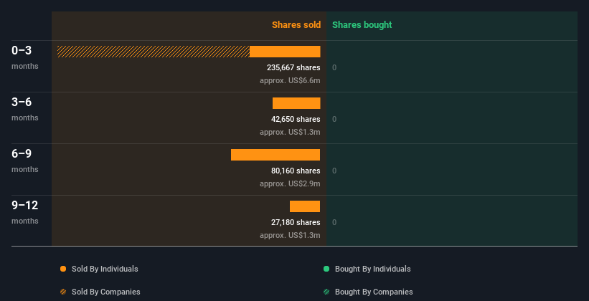The height and width of the screenshot is (301, 589).
Task: Click the bought value 0 in 0–3 months row
Action: pos(334,67)
